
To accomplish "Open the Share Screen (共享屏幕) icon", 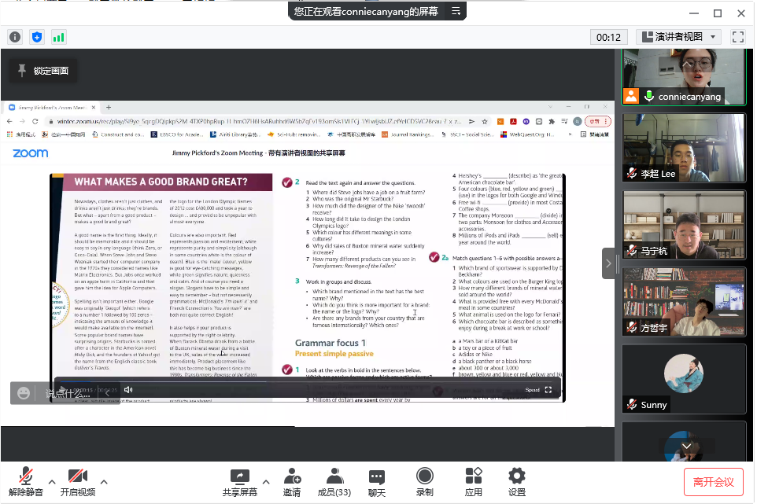I will (239, 481).
